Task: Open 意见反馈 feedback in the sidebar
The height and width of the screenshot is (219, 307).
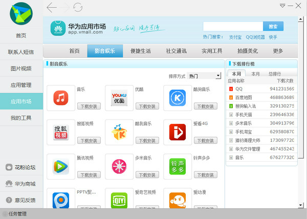Action: (x=21, y=200)
